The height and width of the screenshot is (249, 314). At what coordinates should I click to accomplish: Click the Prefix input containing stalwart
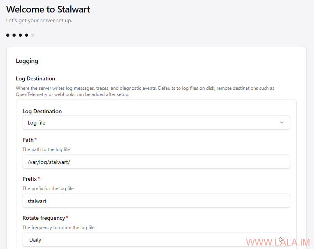click(x=156, y=201)
